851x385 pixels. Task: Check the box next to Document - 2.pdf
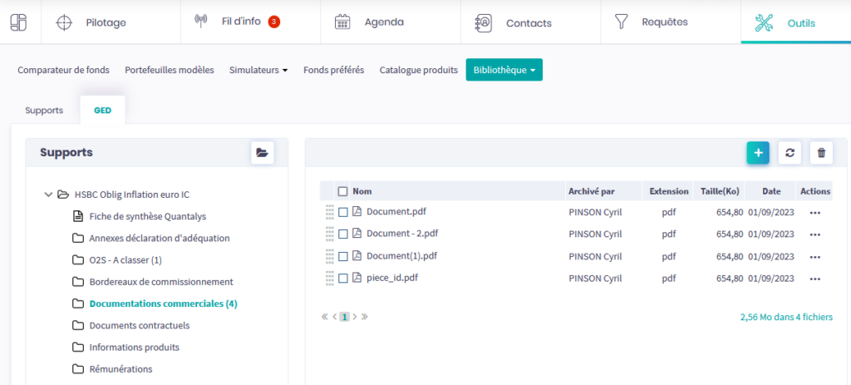[x=343, y=234]
